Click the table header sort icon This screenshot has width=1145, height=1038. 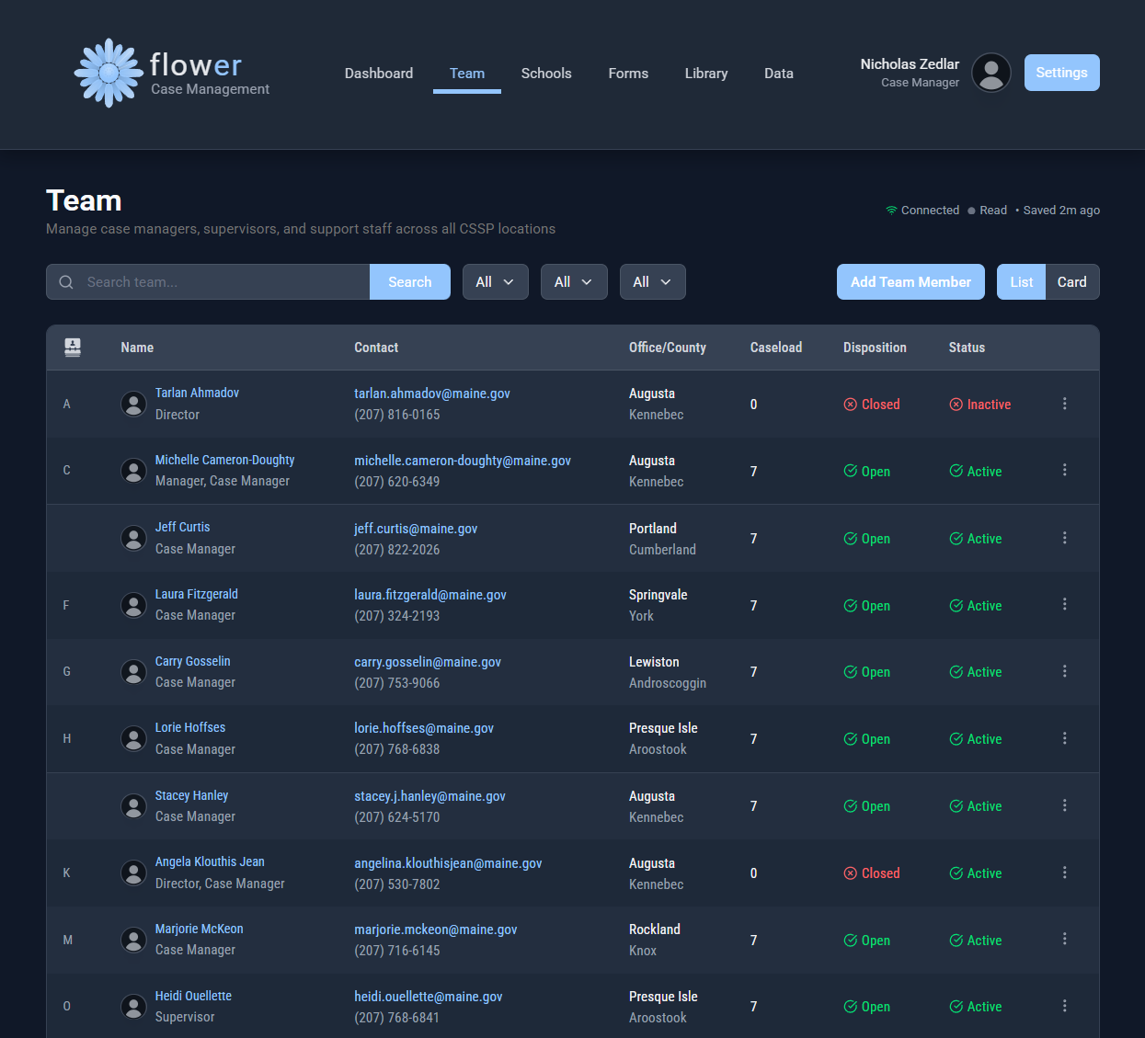[x=73, y=348]
